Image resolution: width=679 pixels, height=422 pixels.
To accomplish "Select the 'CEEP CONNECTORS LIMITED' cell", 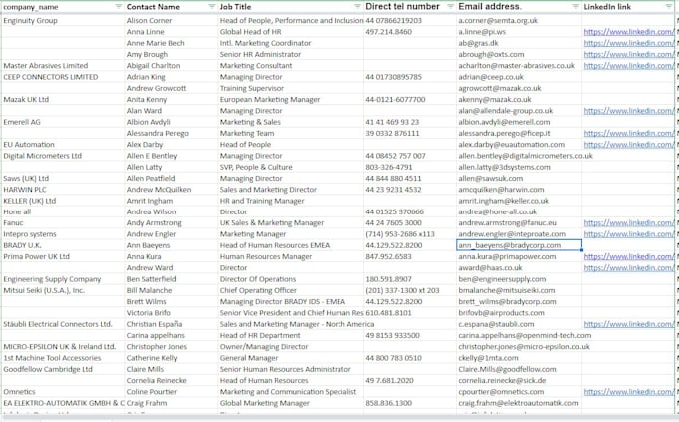I will 62,77.
